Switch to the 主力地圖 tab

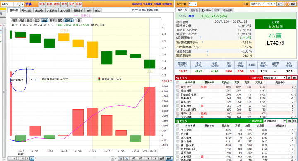coord(65,10)
